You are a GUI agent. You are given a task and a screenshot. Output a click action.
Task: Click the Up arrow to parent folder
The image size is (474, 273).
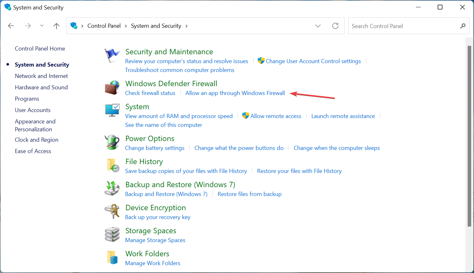[57, 26]
